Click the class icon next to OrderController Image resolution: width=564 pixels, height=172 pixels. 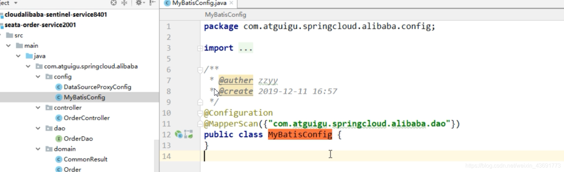tap(59, 118)
